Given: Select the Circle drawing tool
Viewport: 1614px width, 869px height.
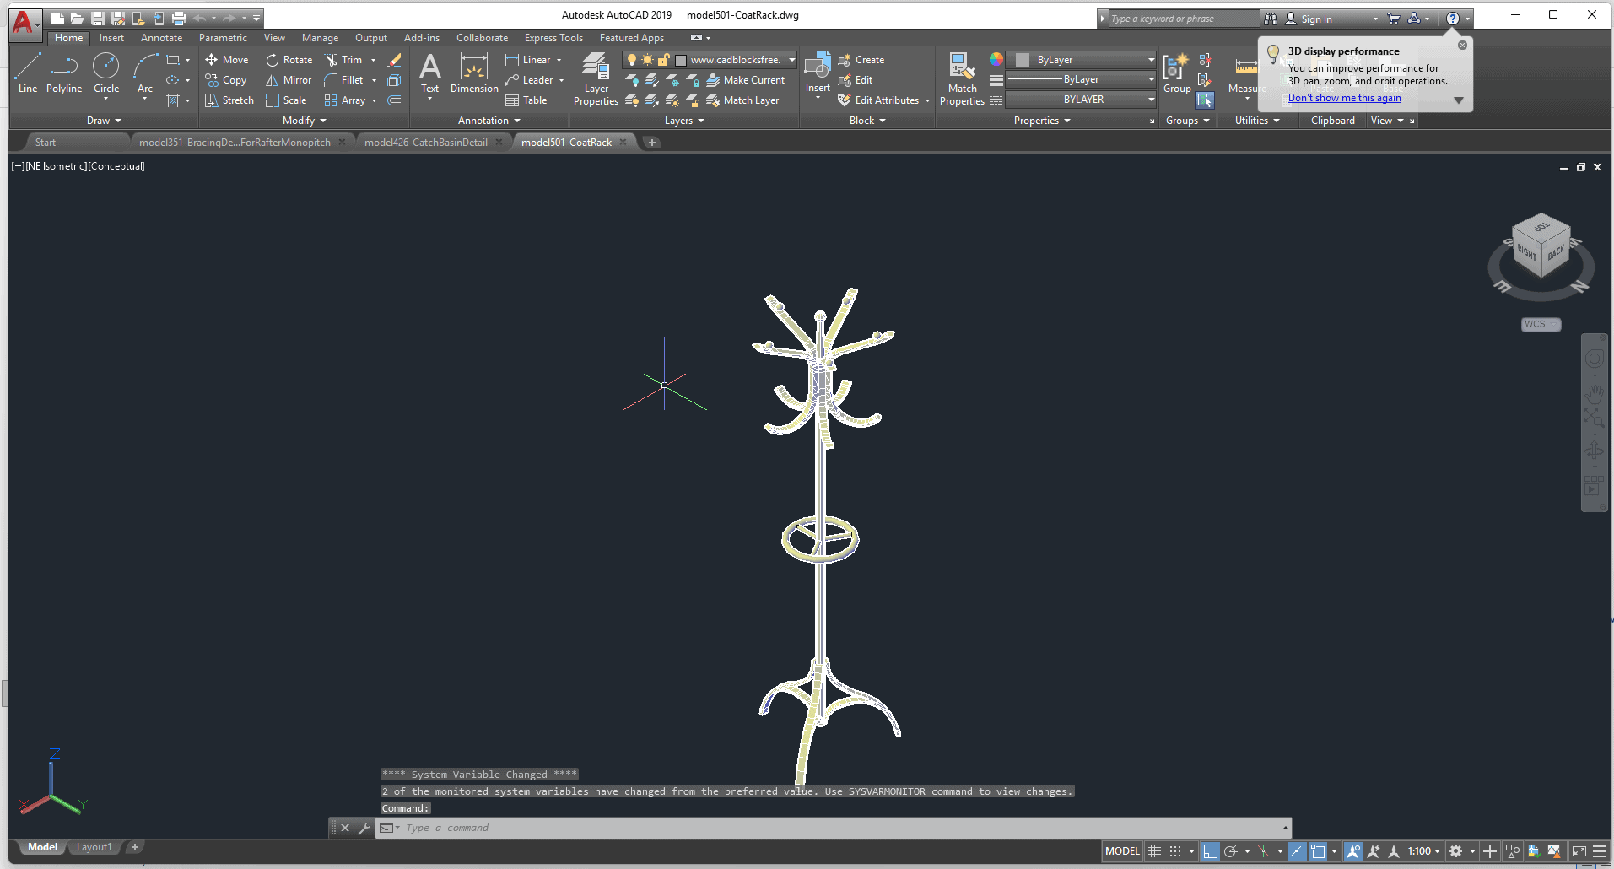Looking at the screenshot, I should point(106,73).
